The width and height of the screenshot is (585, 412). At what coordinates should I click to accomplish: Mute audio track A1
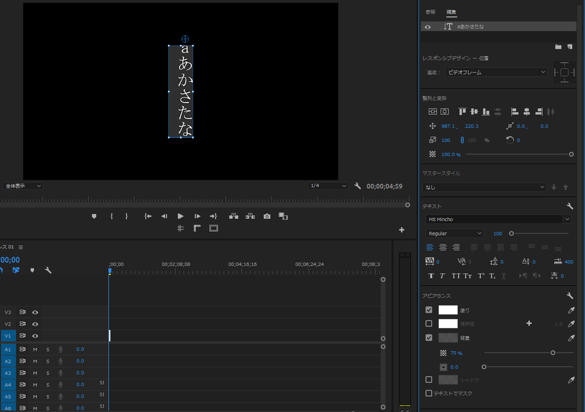[x=35, y=349]
